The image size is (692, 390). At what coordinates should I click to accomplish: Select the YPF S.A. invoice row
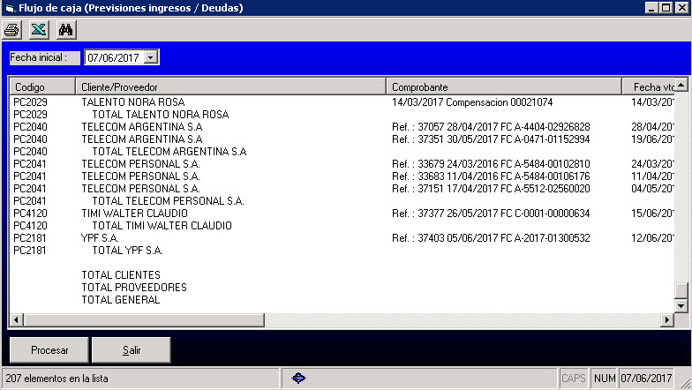click(101, 238)
